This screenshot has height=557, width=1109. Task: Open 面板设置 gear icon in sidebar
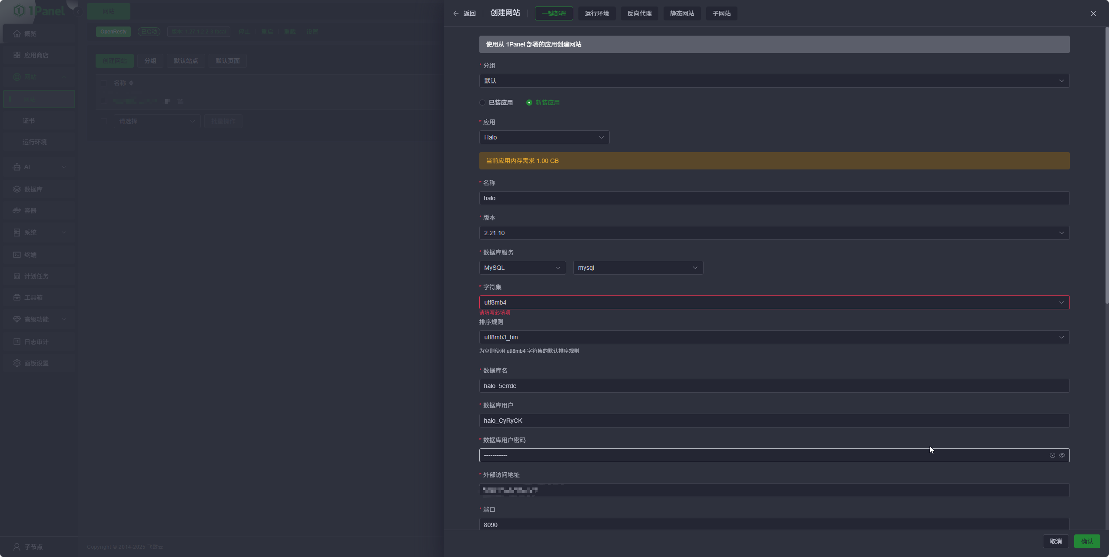pos(17,363)
